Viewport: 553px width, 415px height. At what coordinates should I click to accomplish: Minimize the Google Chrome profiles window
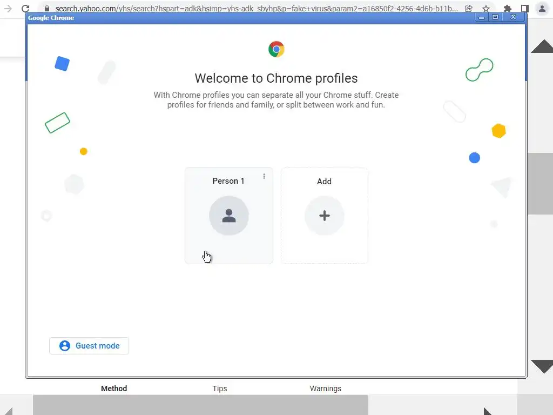(481, 17)
